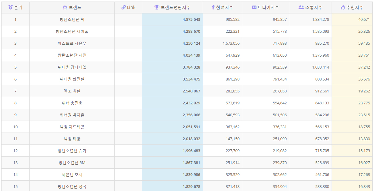Click brand name 엑소 백현
Viewport: 373px width, 191px height.
[72, 91]
